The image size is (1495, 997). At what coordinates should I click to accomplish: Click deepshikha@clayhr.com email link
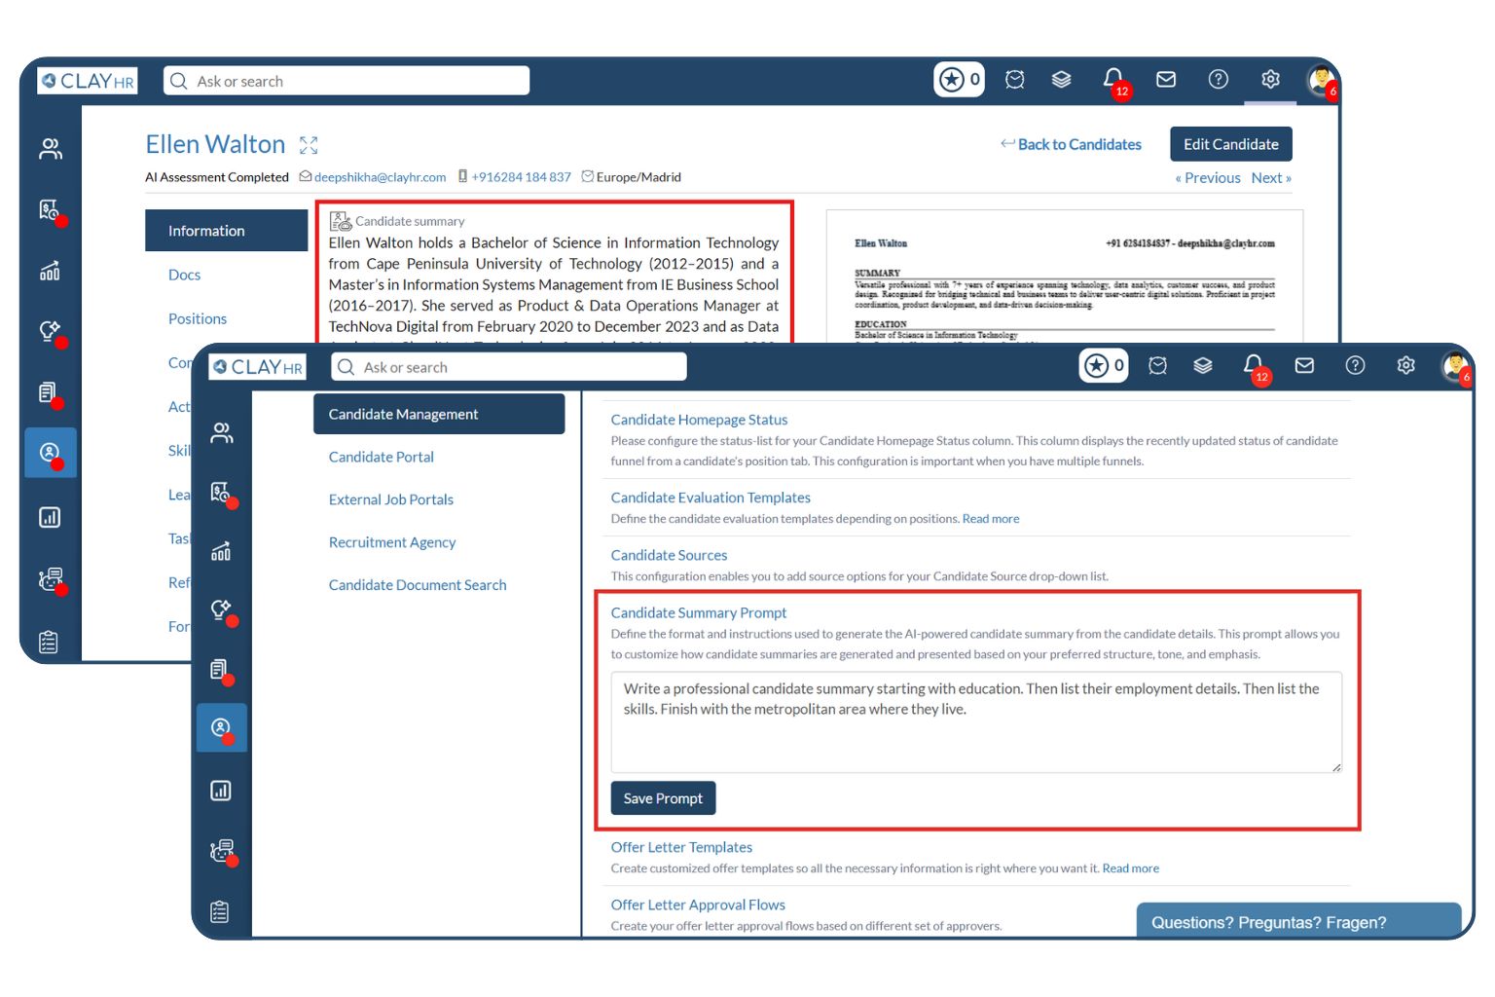(x=380, y=177)
